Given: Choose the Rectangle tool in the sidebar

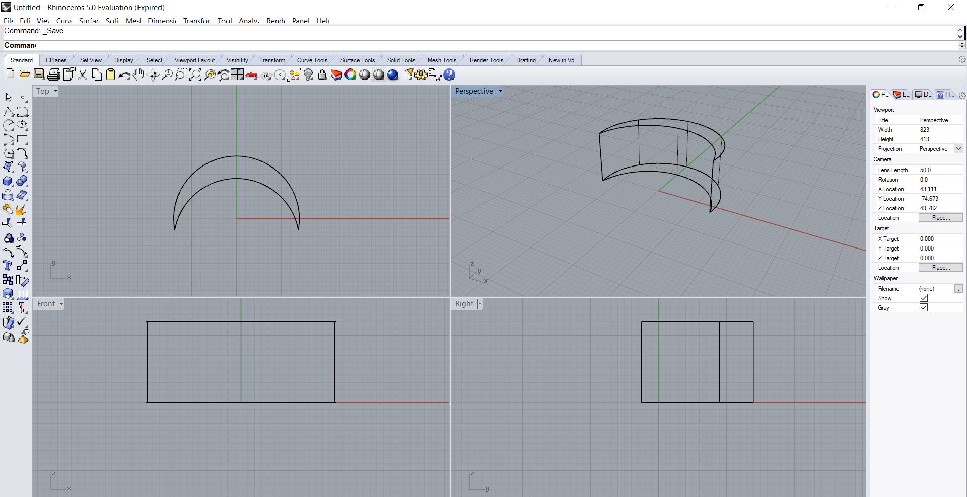Looking at the screenshot, I should [x=22, y=139].
